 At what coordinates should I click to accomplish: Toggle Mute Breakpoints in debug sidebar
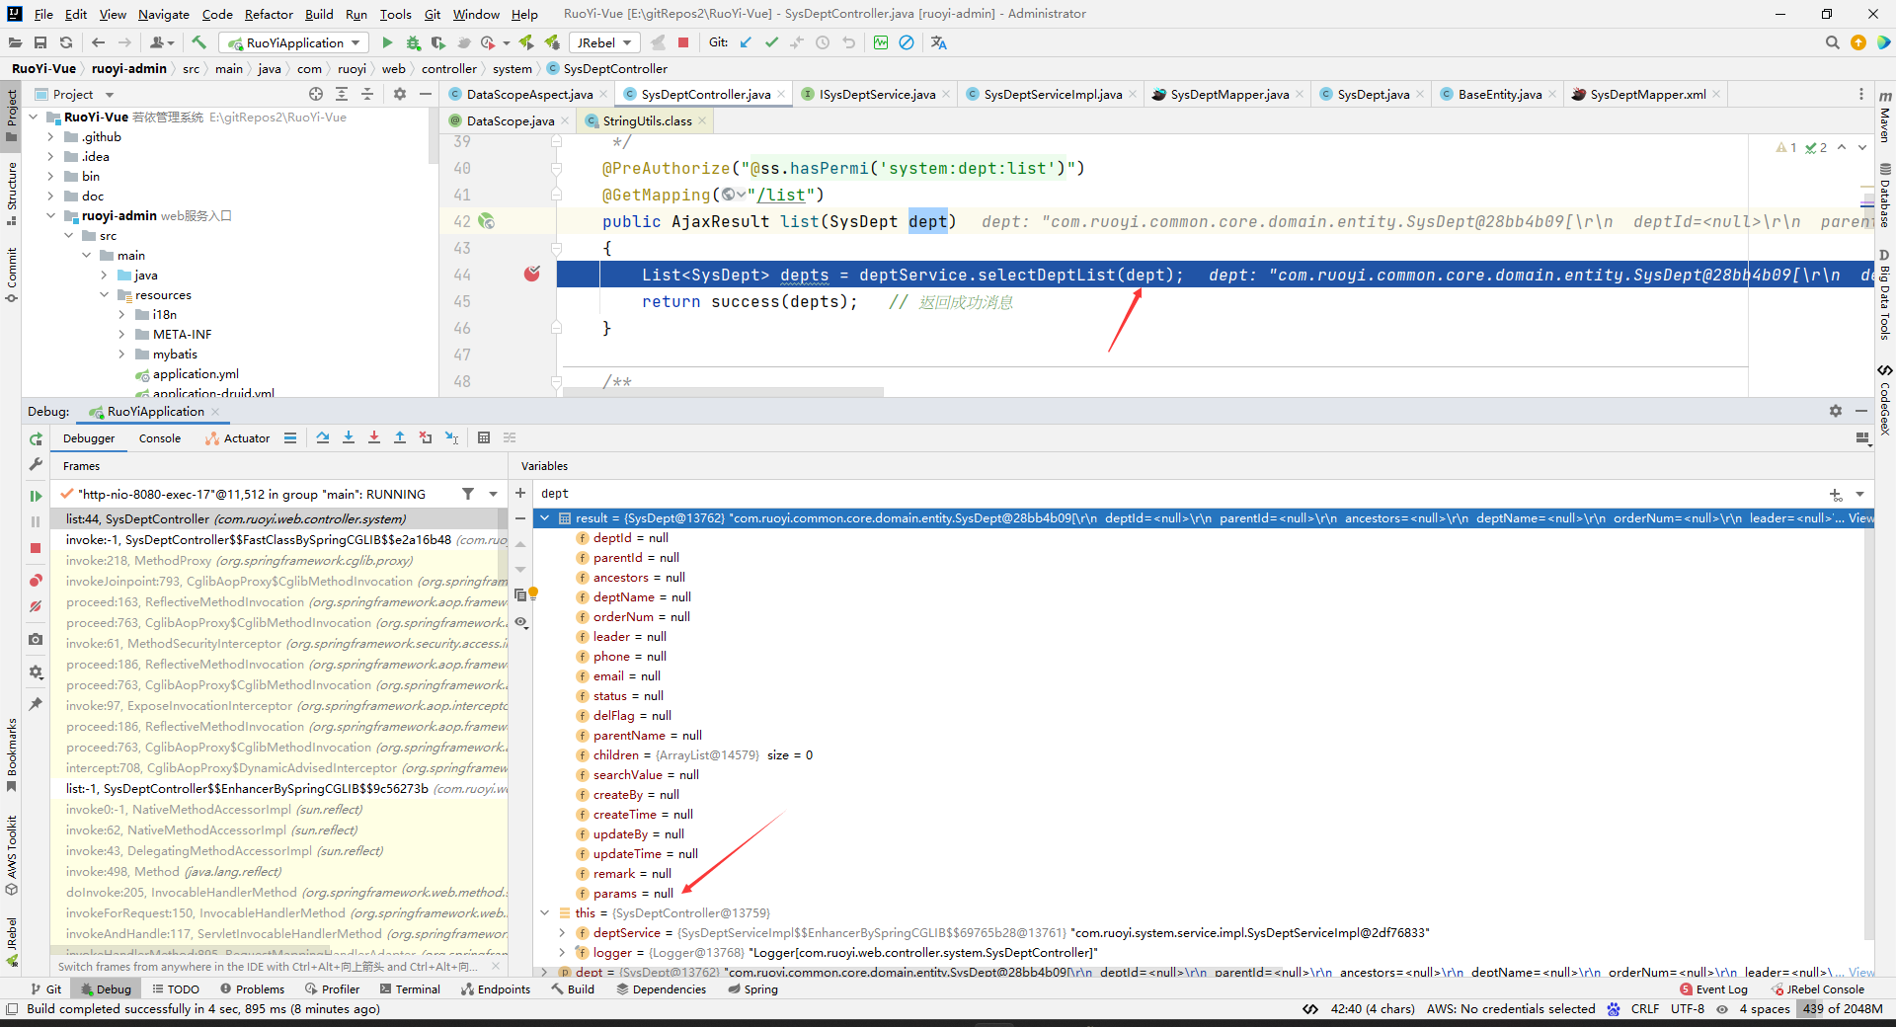click(x=36, y=606)
